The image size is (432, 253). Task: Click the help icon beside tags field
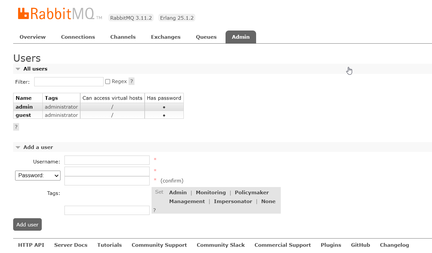155,210
